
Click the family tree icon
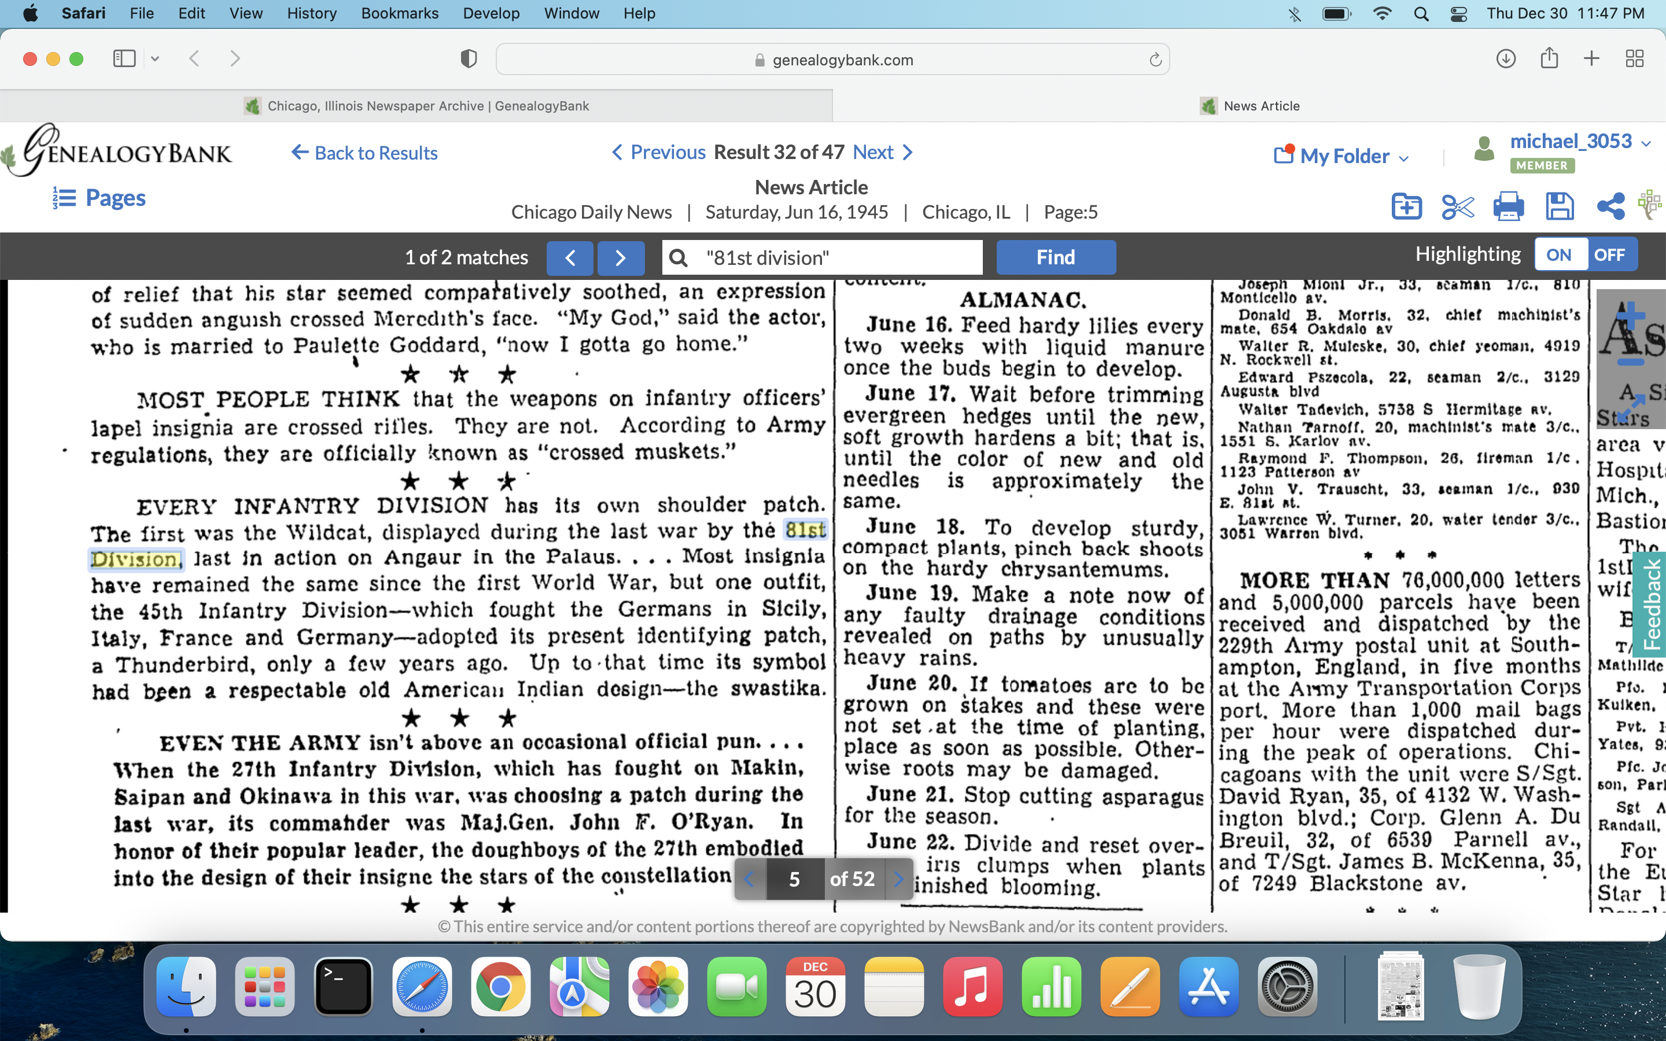coord(1651,205)
